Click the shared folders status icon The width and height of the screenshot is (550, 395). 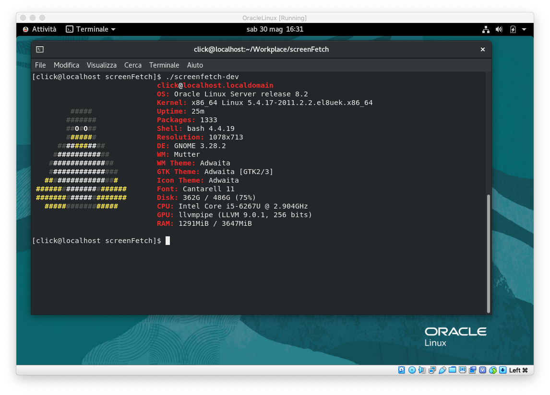click(x=453, y=370)
